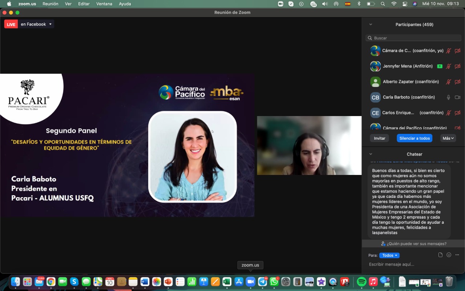Click Jennyfer Mena's green screen-share icon
465x291 pixels.
click(440, 66)
